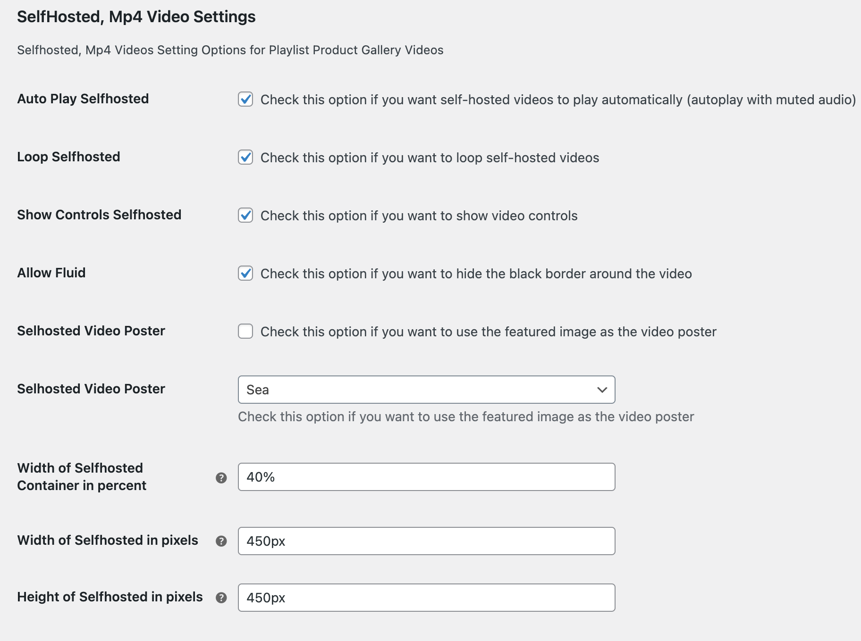Click the Allow Fluid row label
Screen dimensions: 861x641
point(51,273)
